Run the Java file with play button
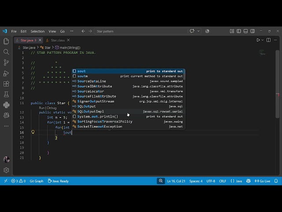The image size is (282, 212). [x=258, y=40]
